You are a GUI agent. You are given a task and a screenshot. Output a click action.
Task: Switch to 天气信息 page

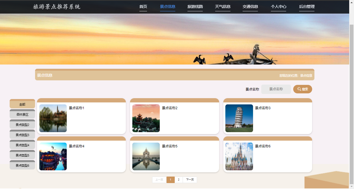tap(223, 7)
